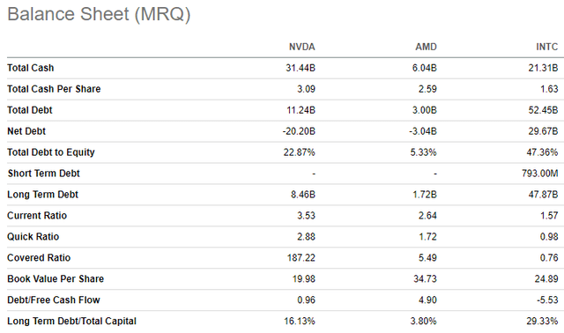
Task: Click the Balance Sheet (MRQ) heading
Action: pos(99,14)
